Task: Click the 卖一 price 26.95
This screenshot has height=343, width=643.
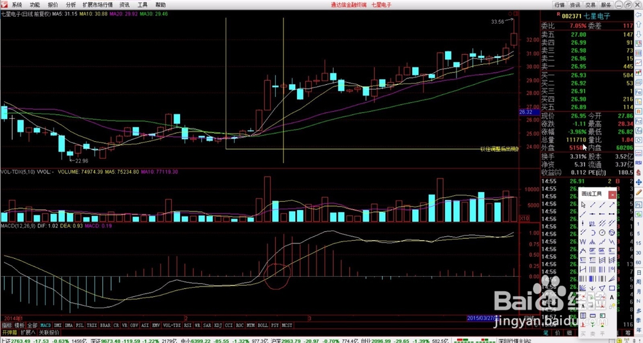Action: 579,66
